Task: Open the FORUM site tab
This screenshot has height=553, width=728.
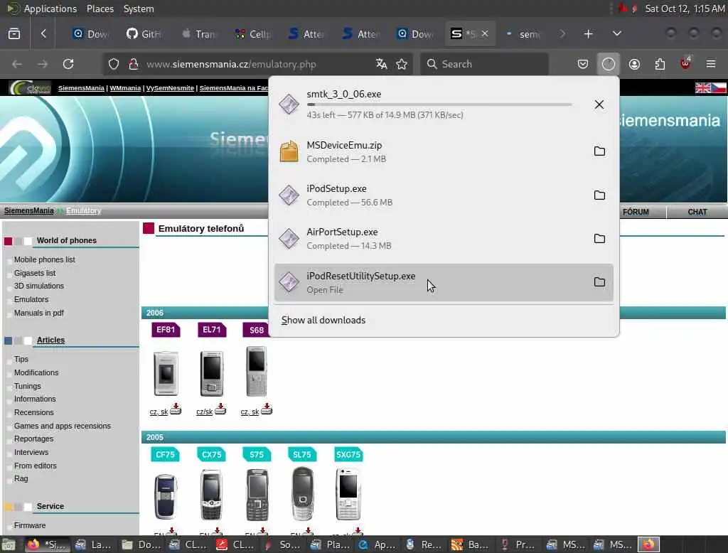Action: 636,212
